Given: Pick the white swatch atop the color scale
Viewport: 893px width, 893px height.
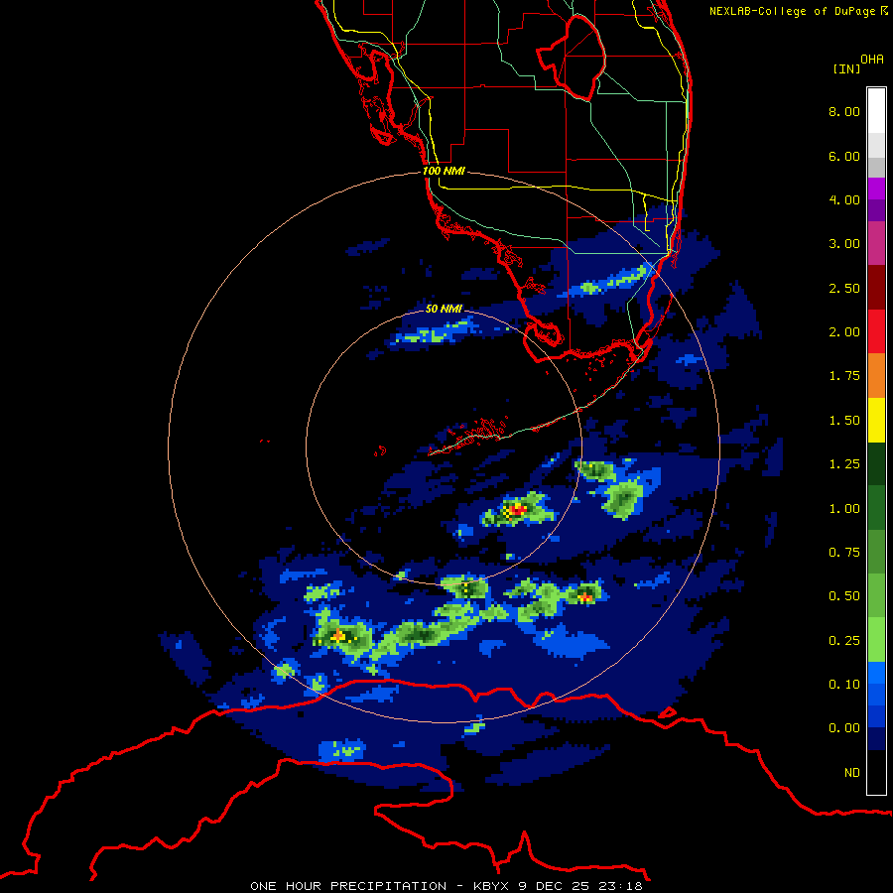Looking at the screenshot, I should (876, 111).
